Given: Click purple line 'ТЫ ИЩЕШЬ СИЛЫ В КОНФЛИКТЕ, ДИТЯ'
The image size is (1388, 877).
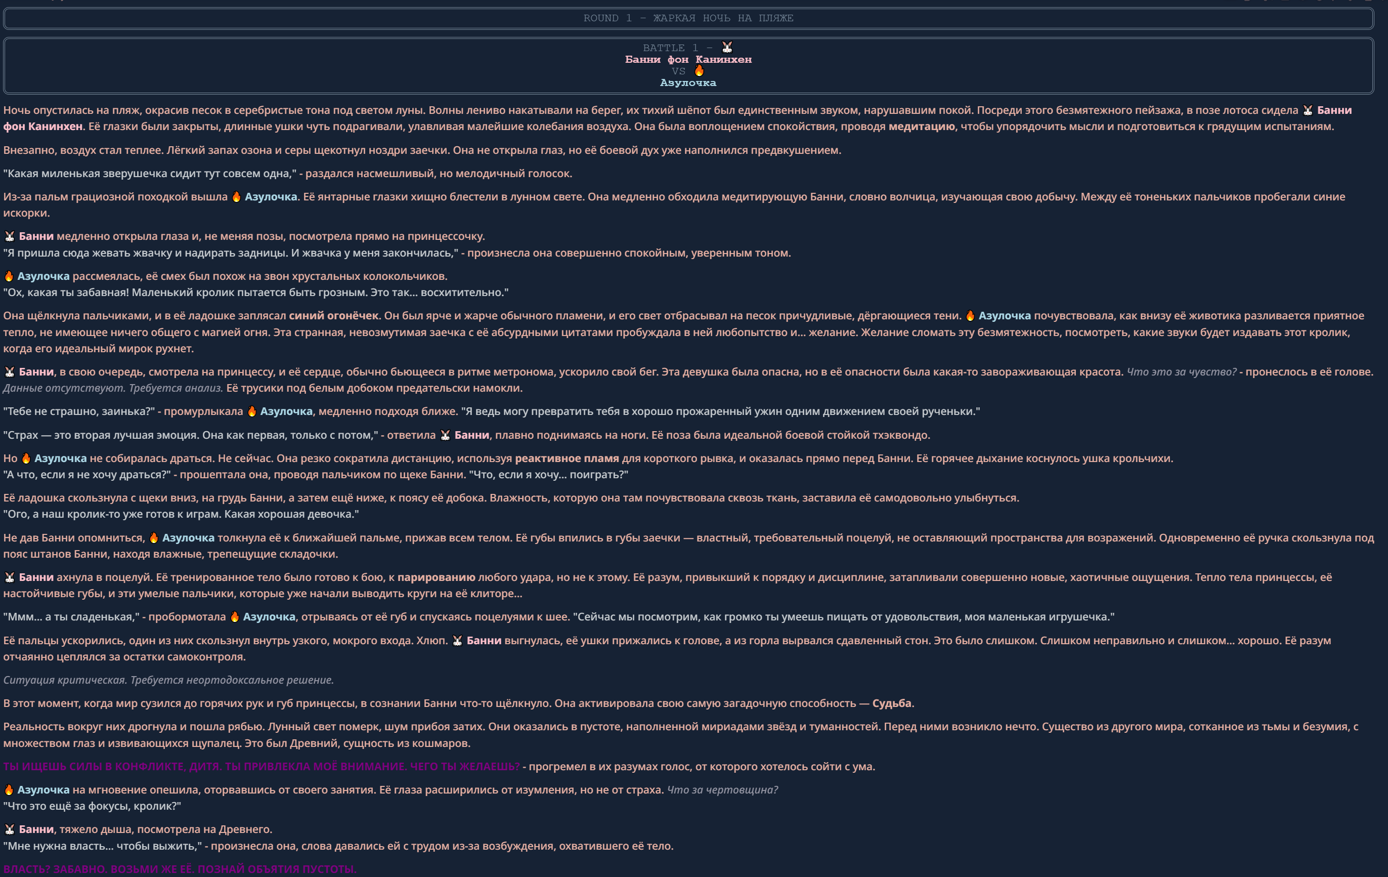Looking at the screenshot, I should [261, 766].
